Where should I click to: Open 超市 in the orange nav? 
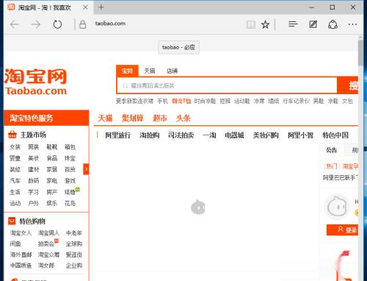(160, 118)
